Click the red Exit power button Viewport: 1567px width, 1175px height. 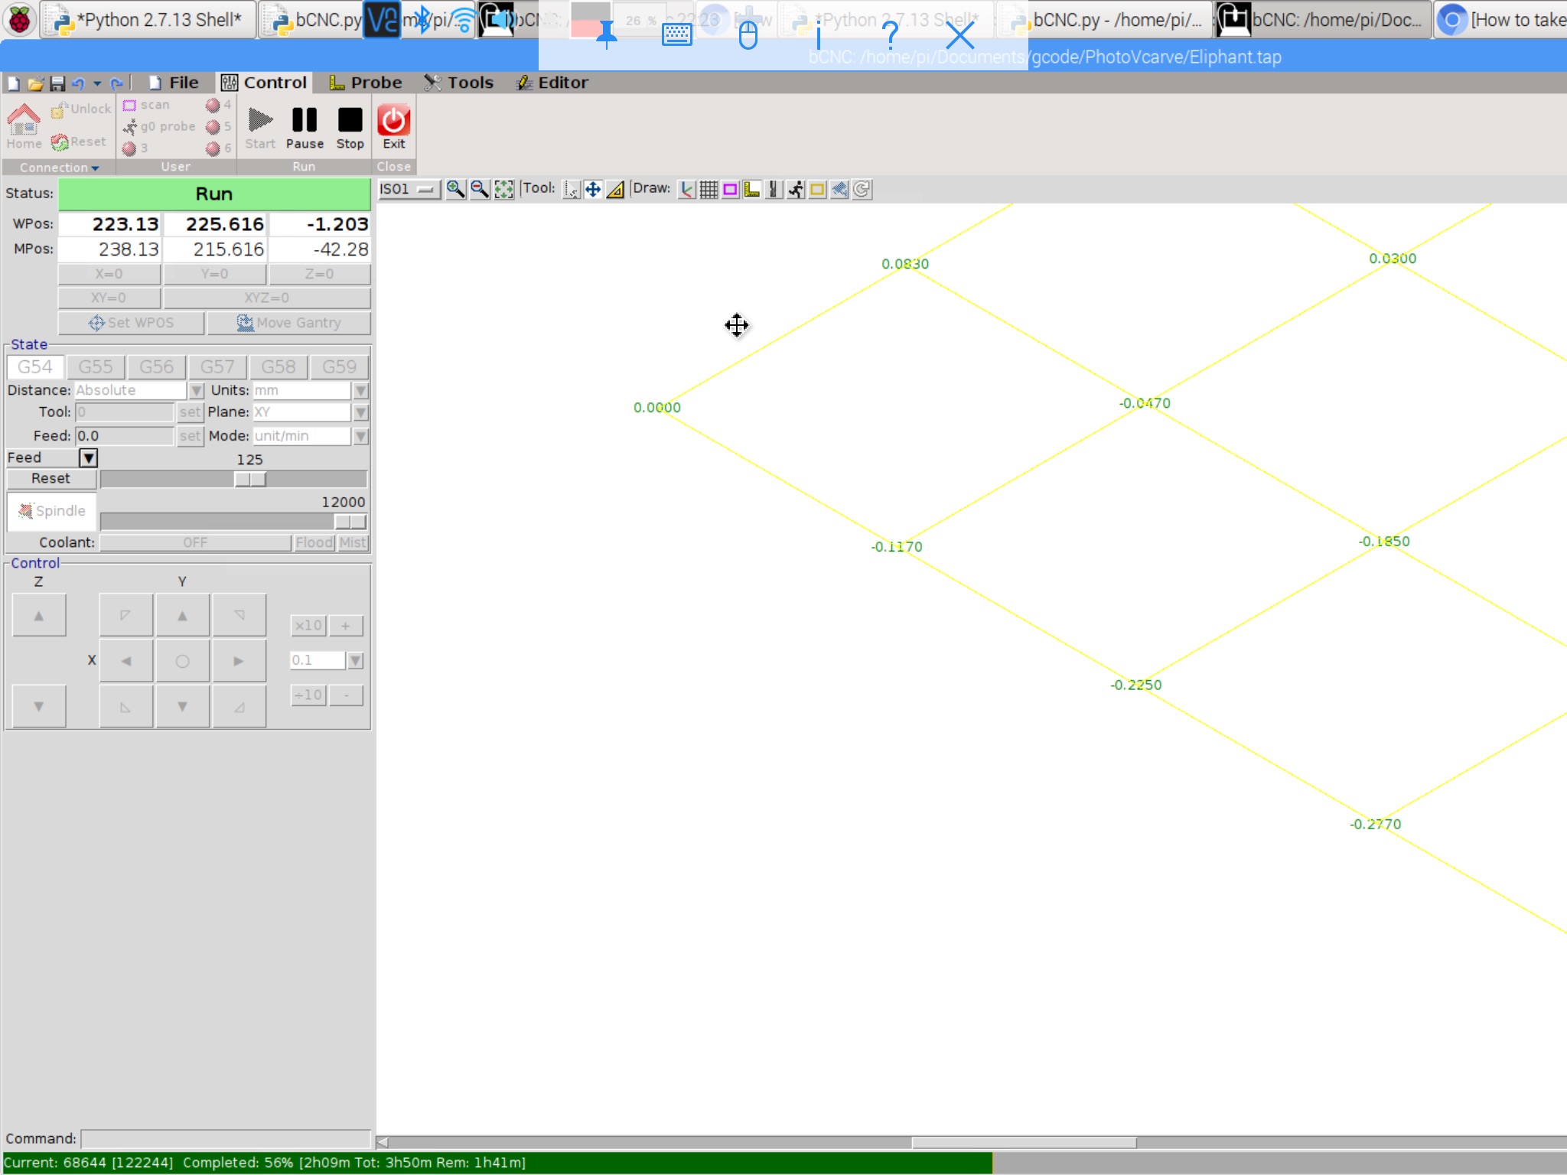[x=394, y=128]
